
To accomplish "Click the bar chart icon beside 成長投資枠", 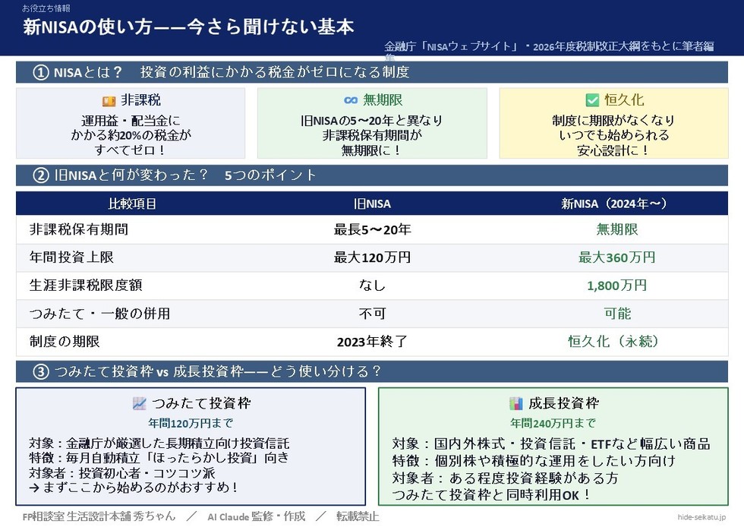I will coord(515,403).
